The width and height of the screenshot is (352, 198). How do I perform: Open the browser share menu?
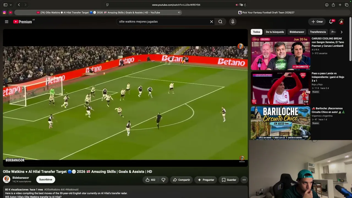333,5
